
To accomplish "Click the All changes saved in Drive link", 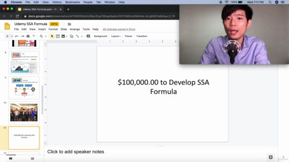I will click(119, 29).
